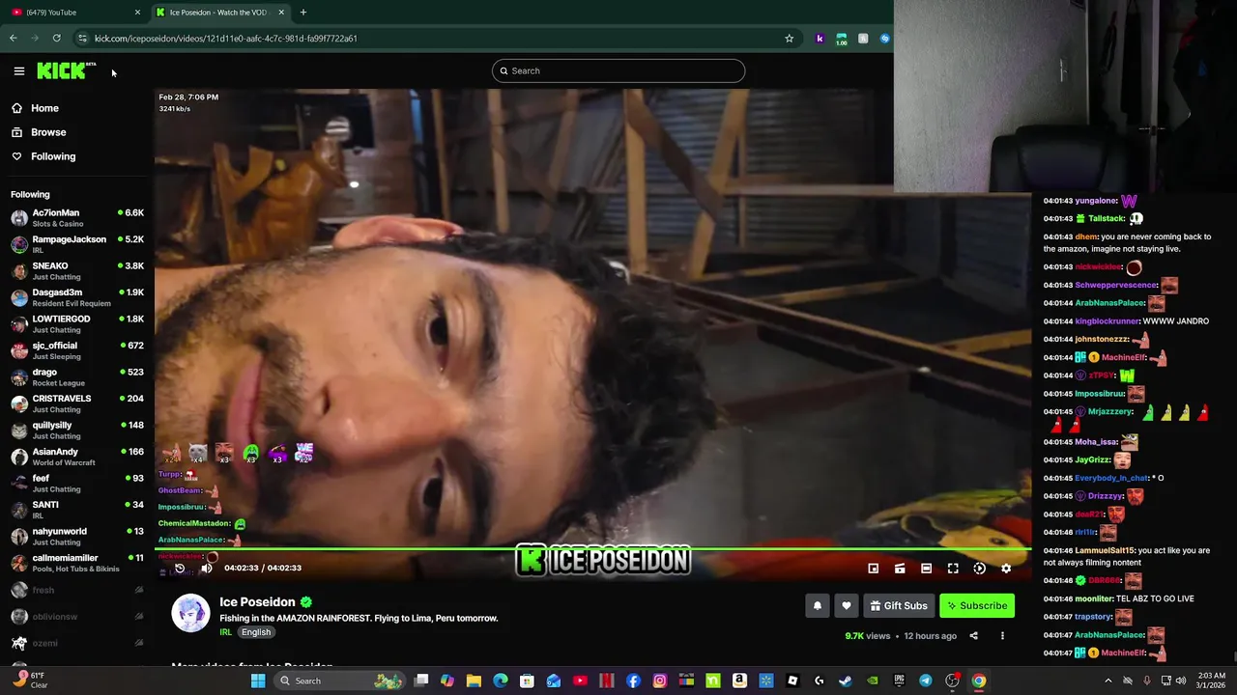Image resolution: width=1237 pixels, height=695 pixels.
Task: Open video player settings gear
Action: 1006,569
